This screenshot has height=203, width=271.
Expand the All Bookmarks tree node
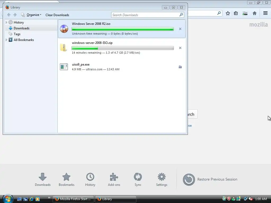(6, 40)
